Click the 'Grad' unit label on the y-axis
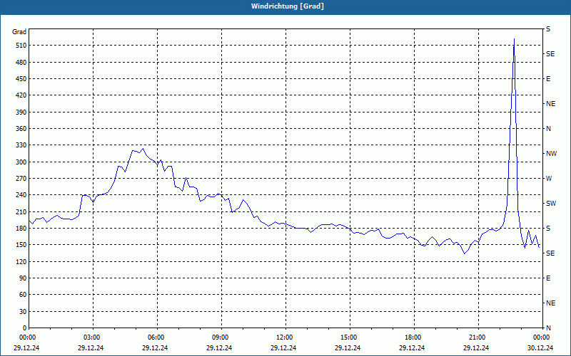 pos(19,32)
